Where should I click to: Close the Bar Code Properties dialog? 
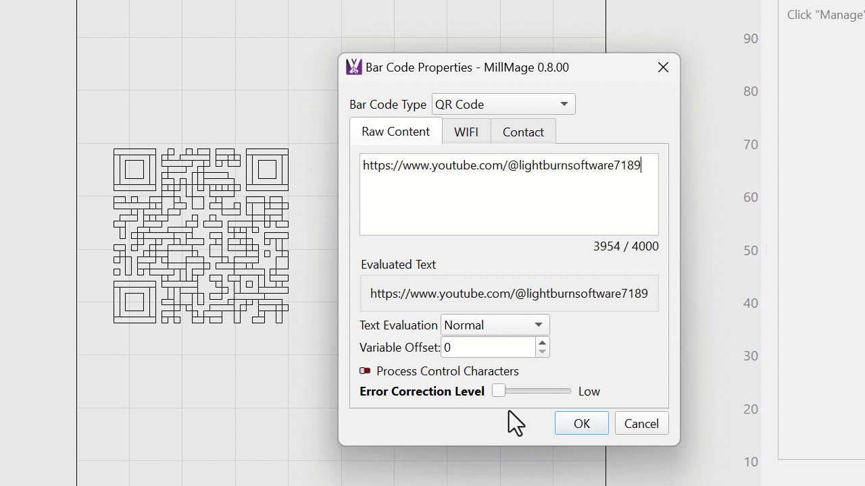[x=663, y=67]
